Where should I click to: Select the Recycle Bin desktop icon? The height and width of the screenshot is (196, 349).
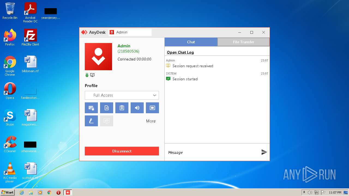tap(10, 11)
